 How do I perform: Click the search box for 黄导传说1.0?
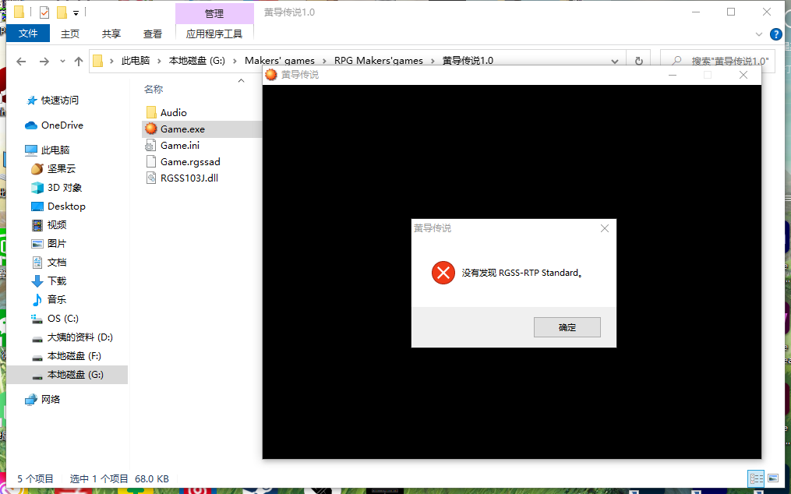(x=717, y=61)
